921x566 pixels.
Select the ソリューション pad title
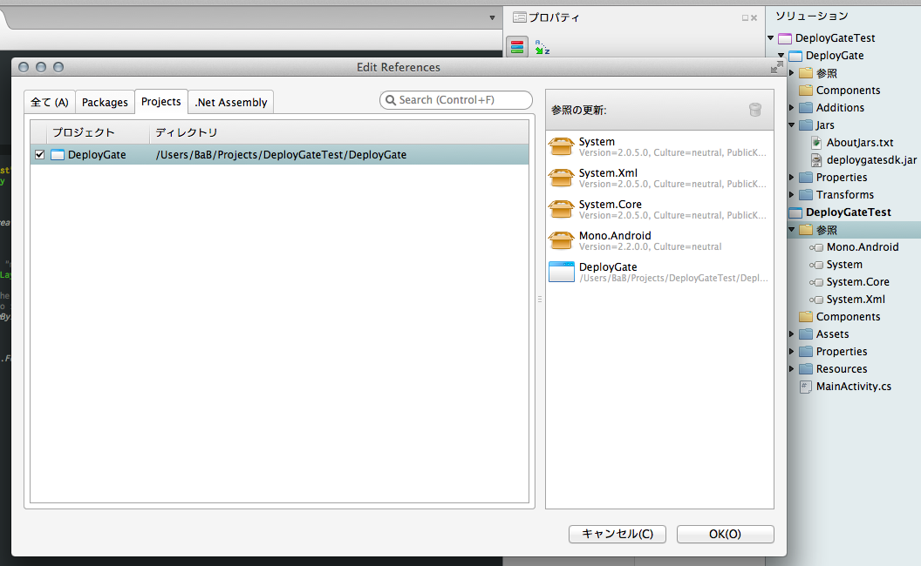coord(812,17)
